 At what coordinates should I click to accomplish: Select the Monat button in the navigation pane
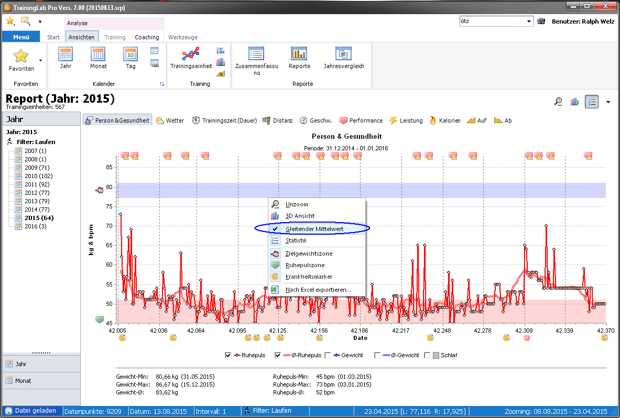(x=41, y=381)
